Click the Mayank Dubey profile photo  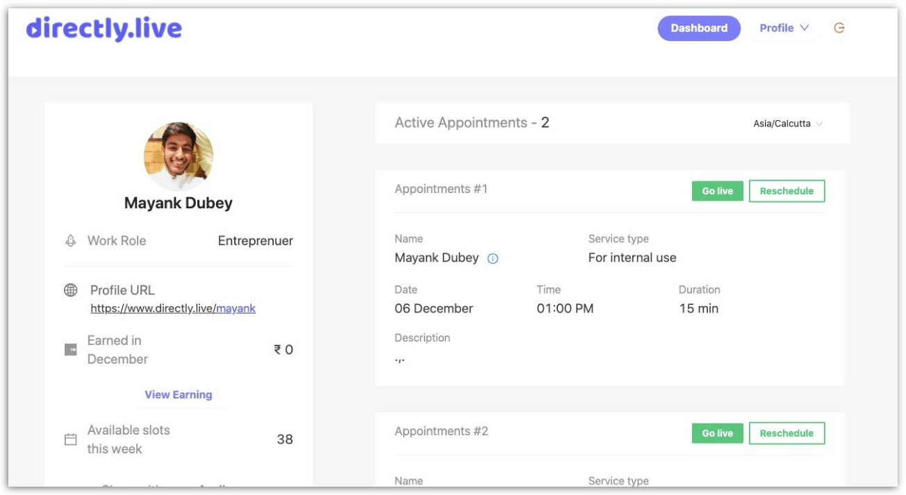point(179,157)
